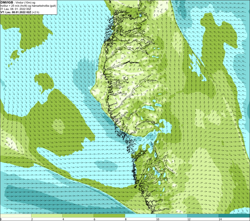The height and width of the screenshot is (221, 250).
Task: Click the pale yellow 0–2 legend swatch
Action: point(15,216)
